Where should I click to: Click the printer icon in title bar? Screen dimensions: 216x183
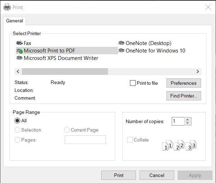(7, 7)
